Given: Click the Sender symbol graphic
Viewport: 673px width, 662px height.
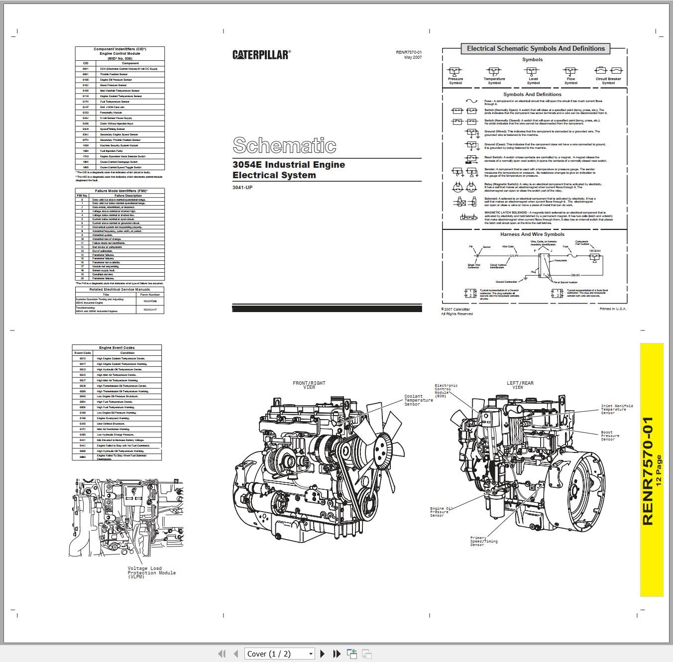Looking at the screenshot, I should tap(465, 172).
